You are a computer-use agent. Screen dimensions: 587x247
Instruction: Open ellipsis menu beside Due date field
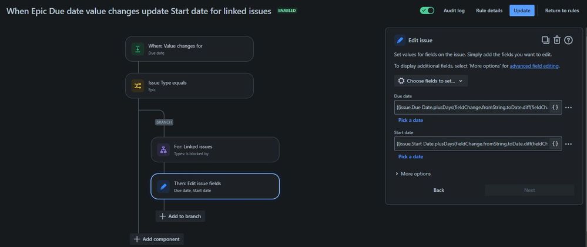(x=568, y=108)
